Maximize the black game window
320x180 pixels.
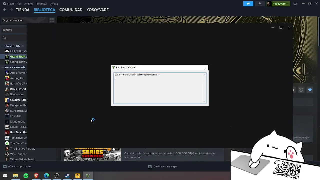click(281, 27)
